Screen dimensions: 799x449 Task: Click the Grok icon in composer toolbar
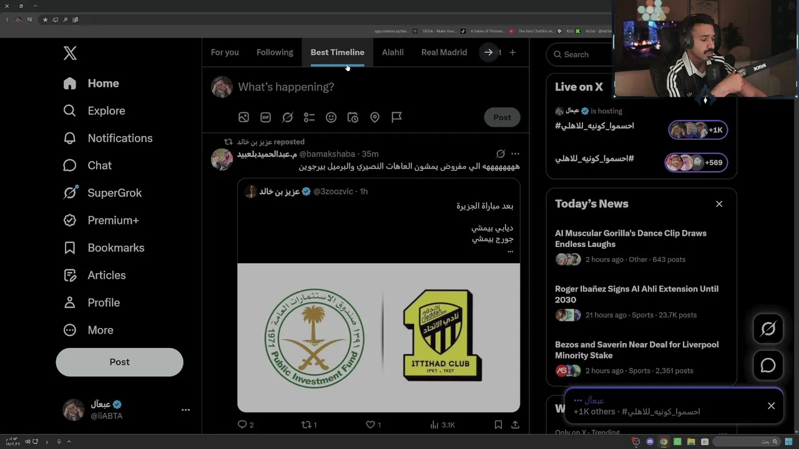[287, 117]
